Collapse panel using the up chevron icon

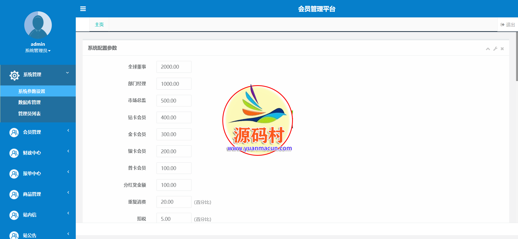(488, 49)
